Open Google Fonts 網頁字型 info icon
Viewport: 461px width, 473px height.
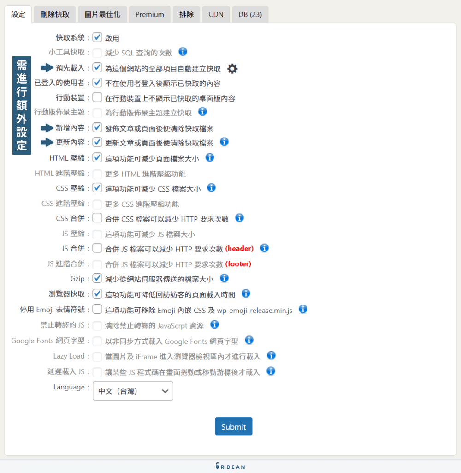(x=249, y=340)
